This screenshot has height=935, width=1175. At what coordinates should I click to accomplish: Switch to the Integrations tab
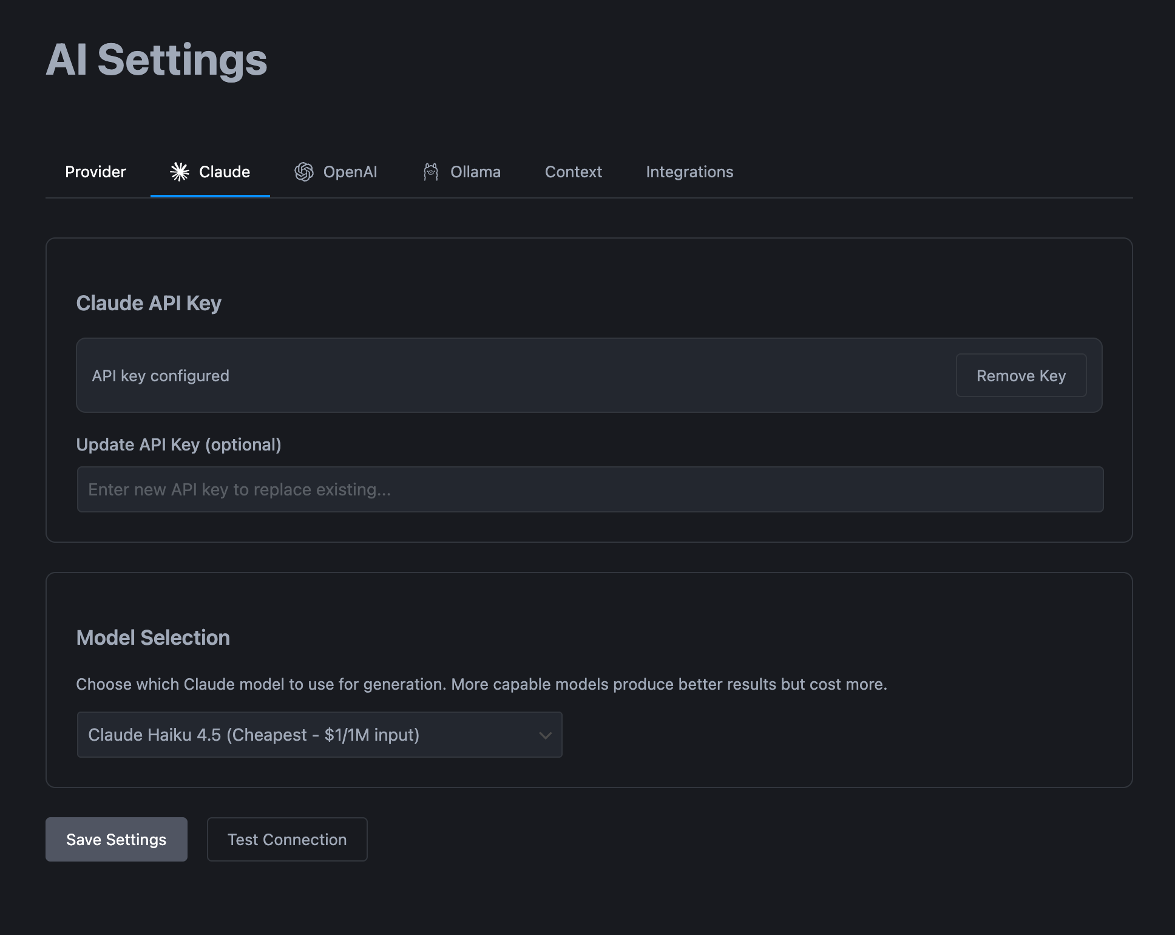tap(689, 172)
